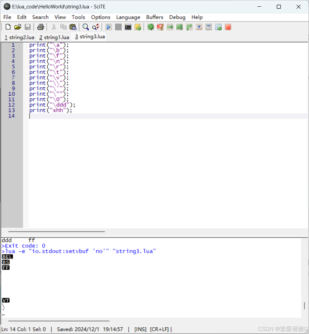Select line number 12 in the margin
Screen dimensions: 309x334
coord(11,105)
